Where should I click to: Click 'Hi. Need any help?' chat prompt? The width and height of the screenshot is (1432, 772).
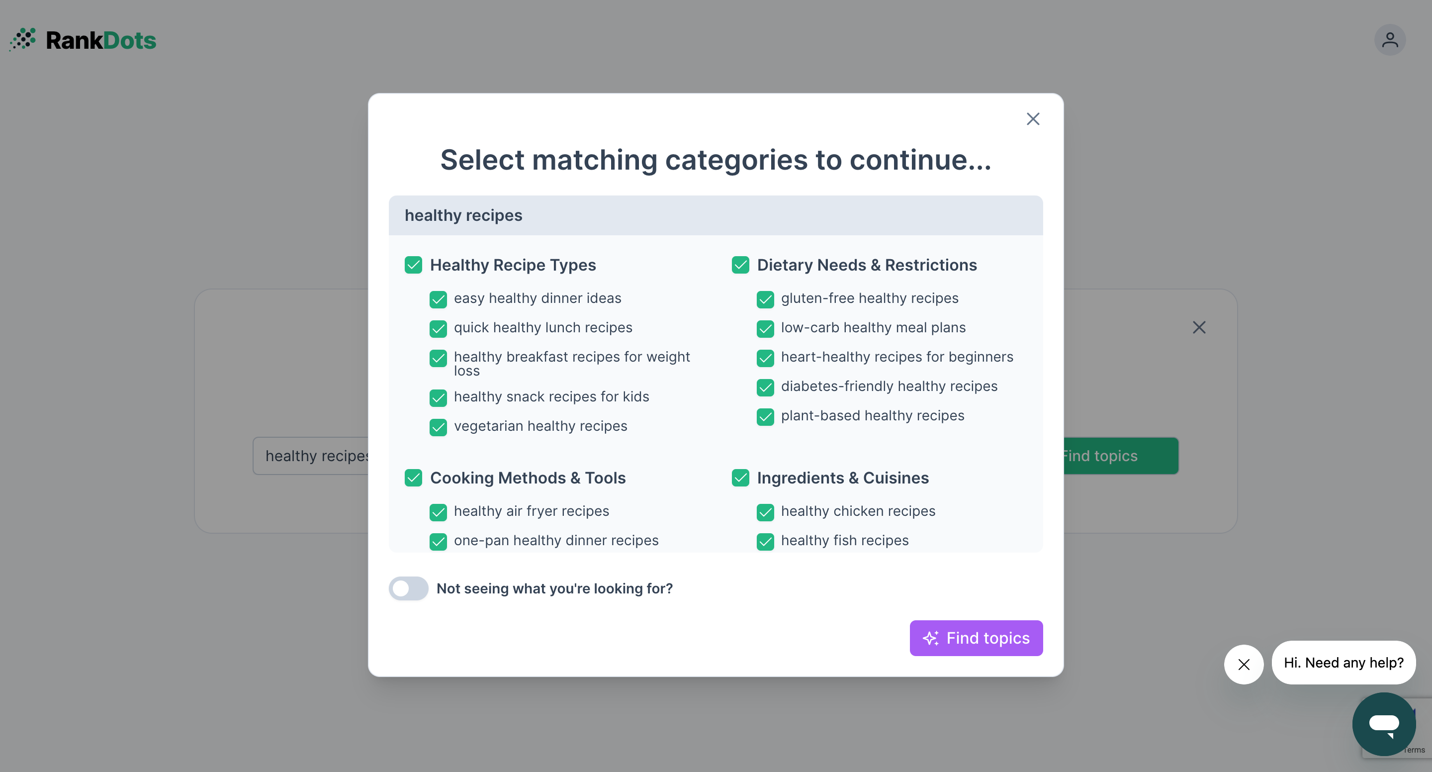[x=1343, y=663]
